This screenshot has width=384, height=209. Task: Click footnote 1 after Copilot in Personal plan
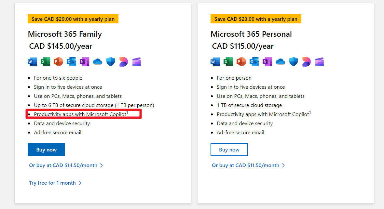310,113
